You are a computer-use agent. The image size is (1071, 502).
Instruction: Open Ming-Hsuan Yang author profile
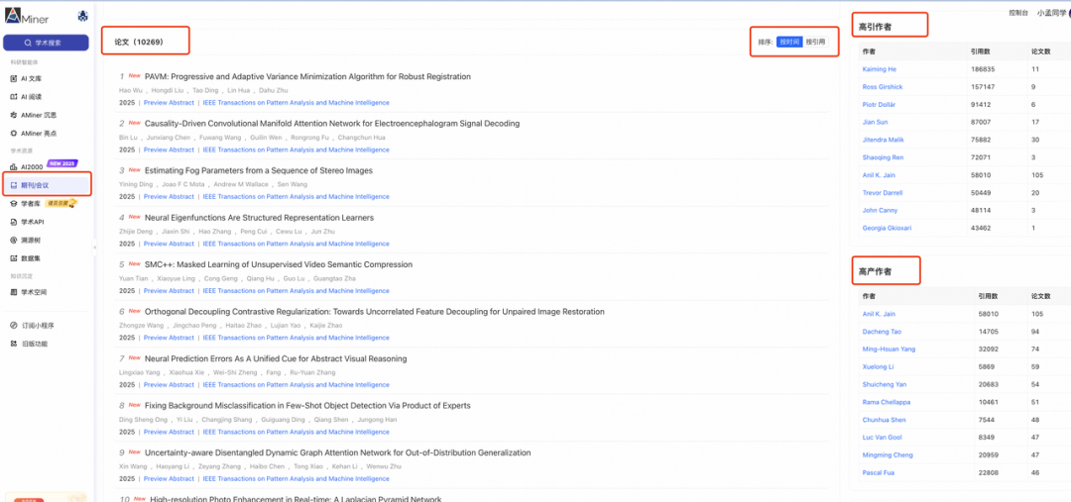tap(890, 350)
